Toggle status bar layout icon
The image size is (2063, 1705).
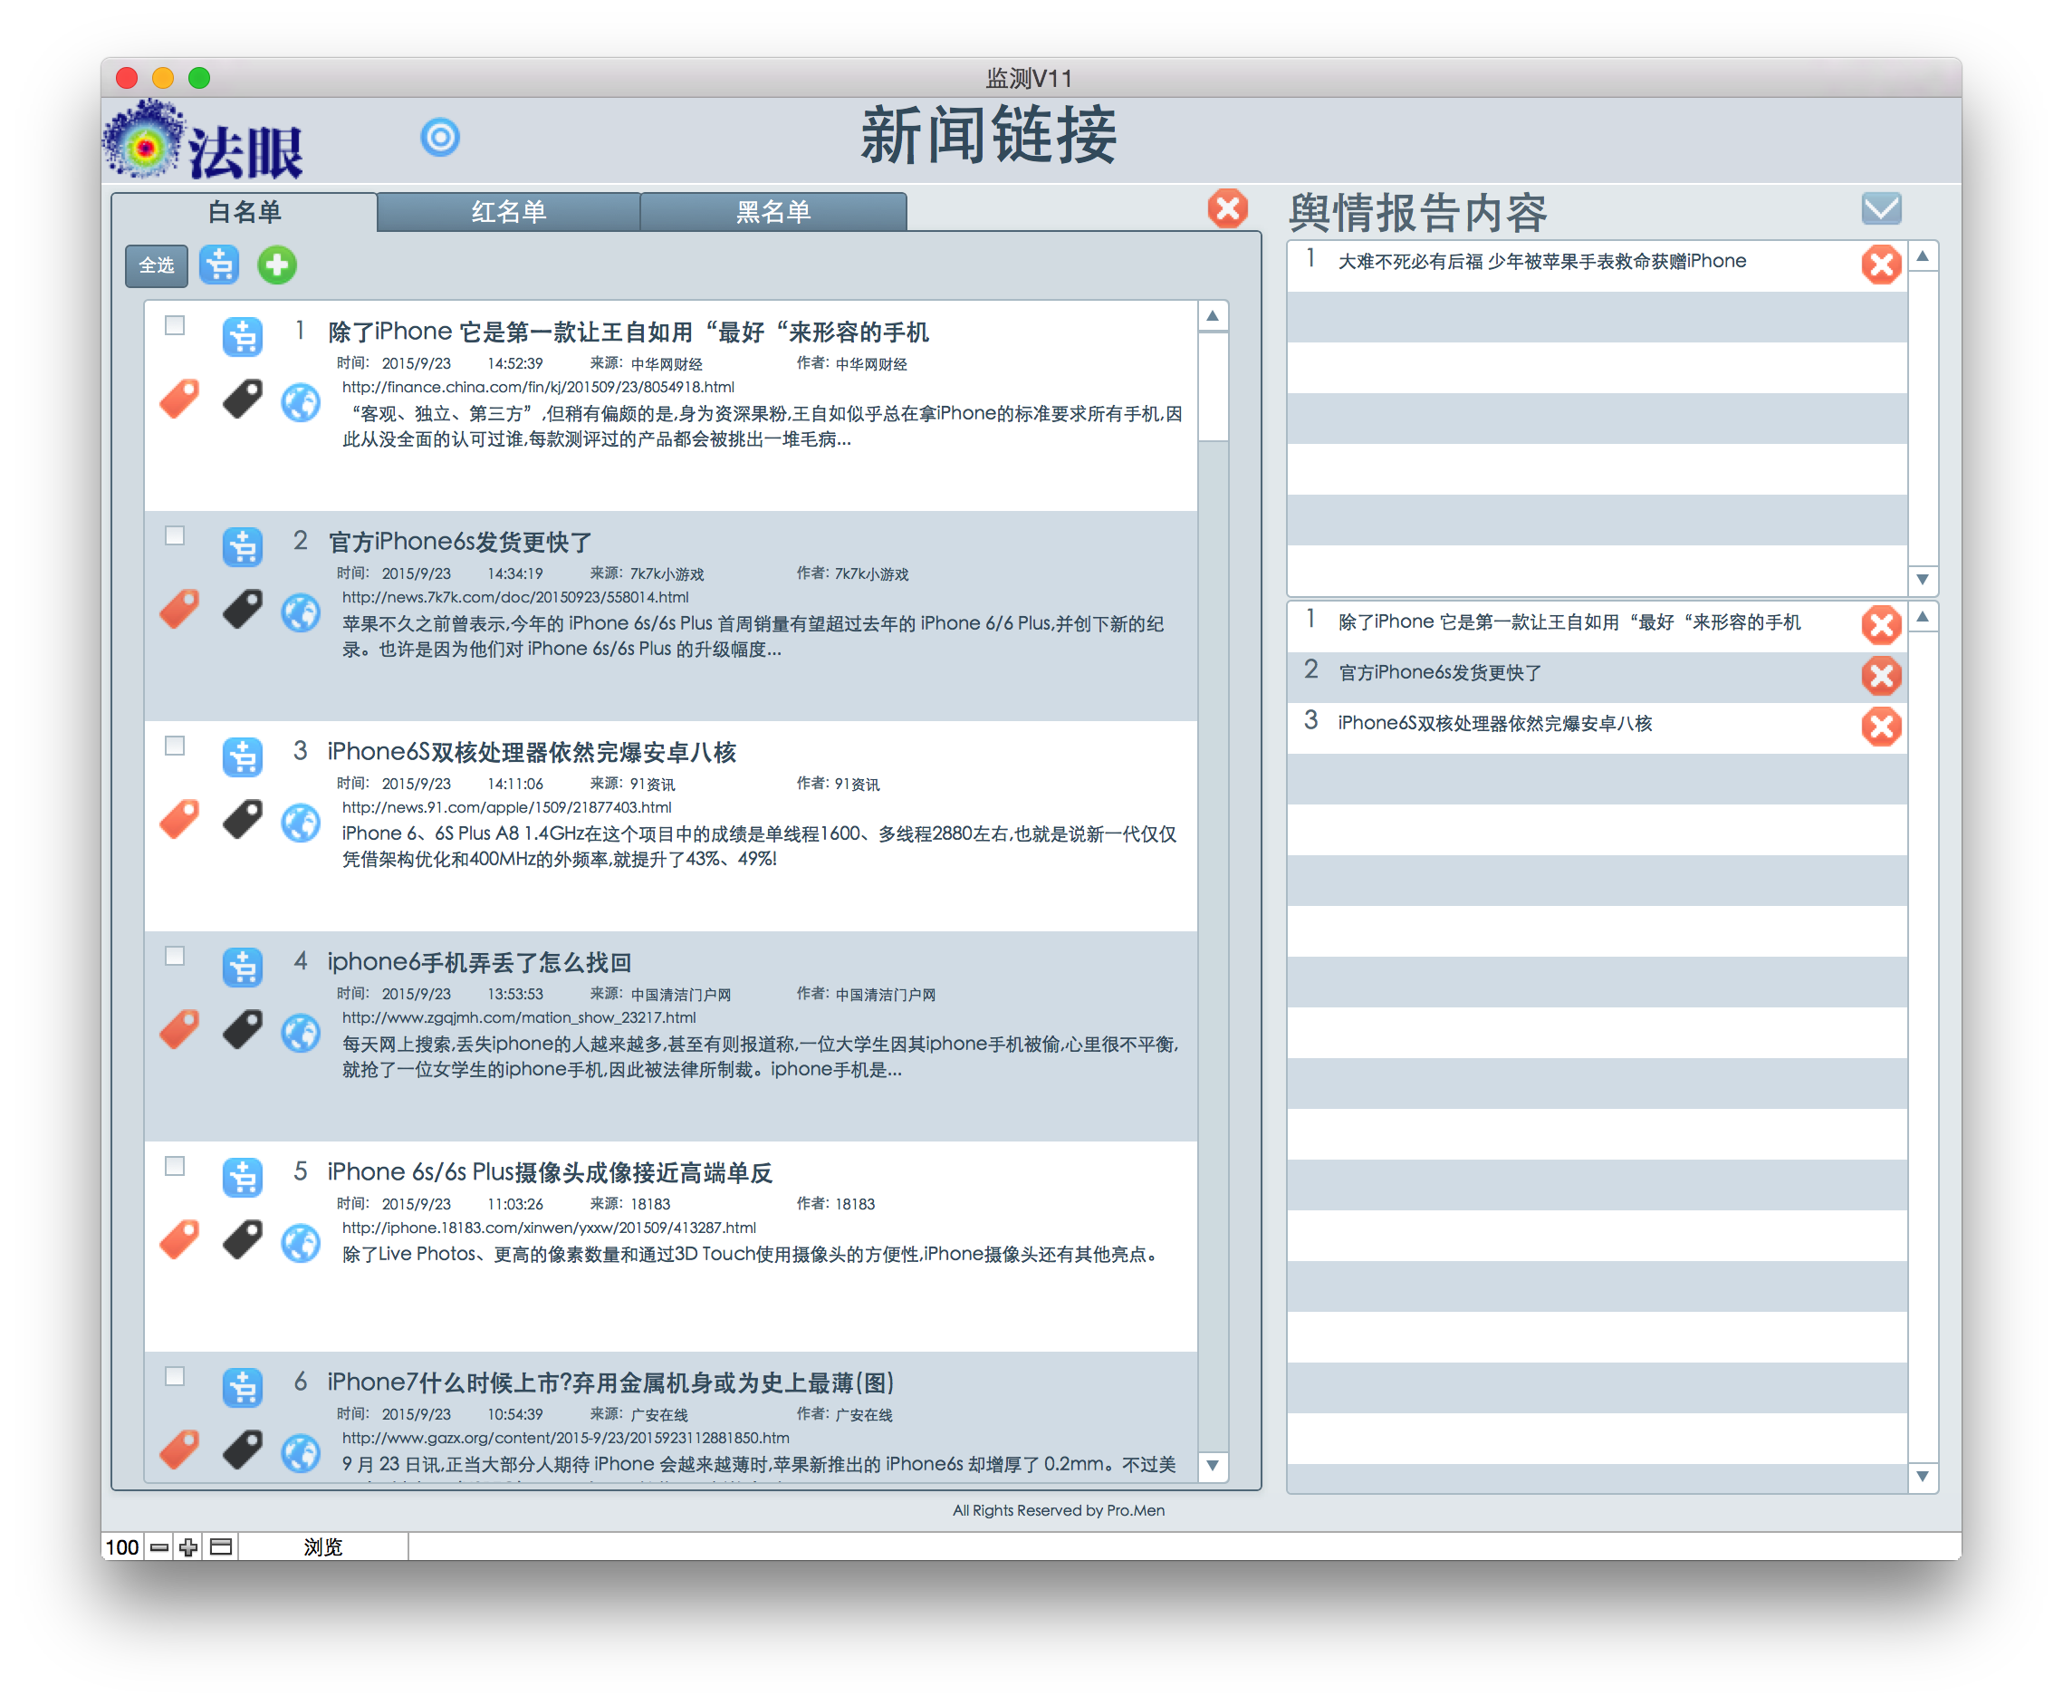click(221, 1546)
